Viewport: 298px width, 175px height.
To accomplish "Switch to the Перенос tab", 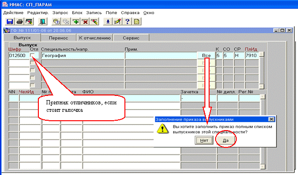I will click(x=58, y=38).
